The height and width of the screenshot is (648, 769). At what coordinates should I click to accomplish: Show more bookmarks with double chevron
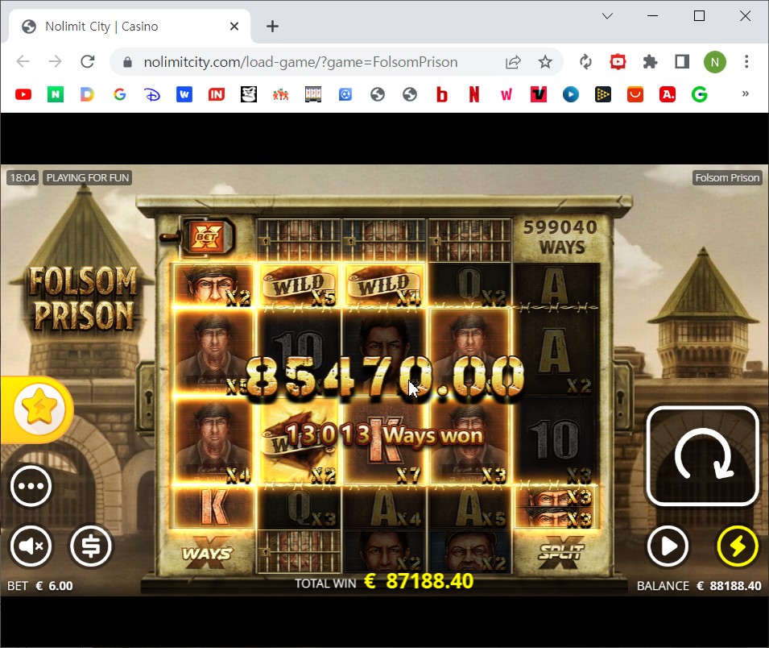point(746,93)
